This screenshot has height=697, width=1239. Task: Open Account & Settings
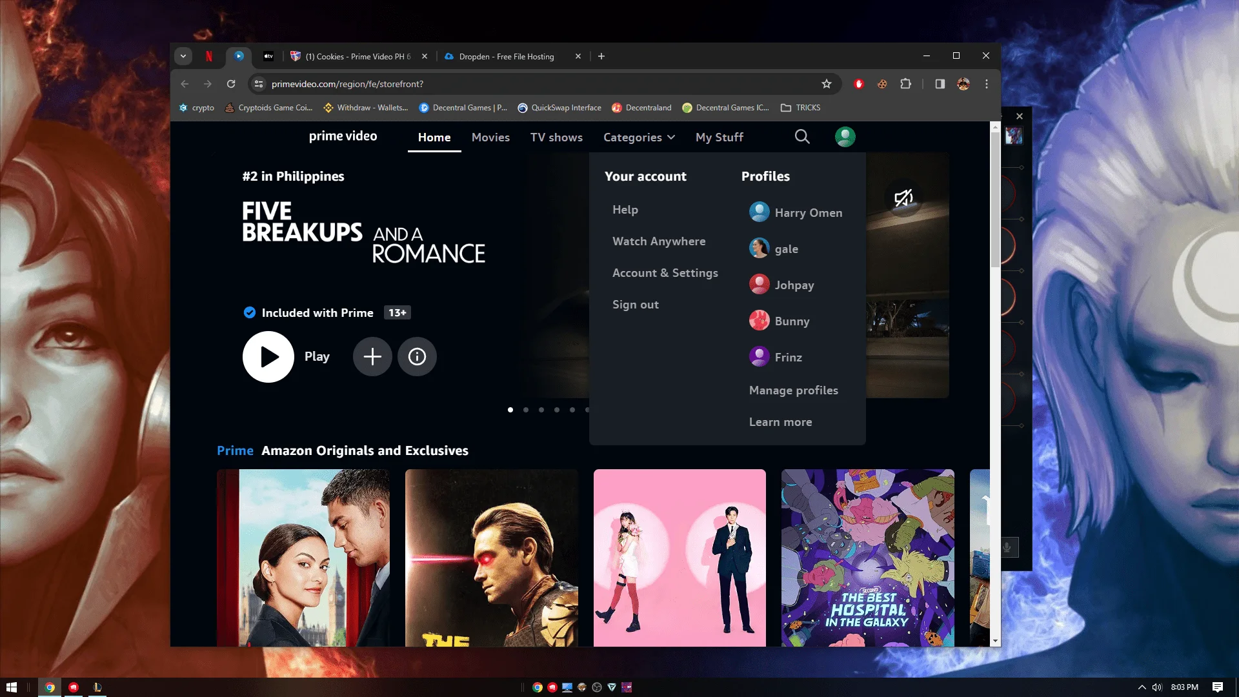[x=665, y=273]
